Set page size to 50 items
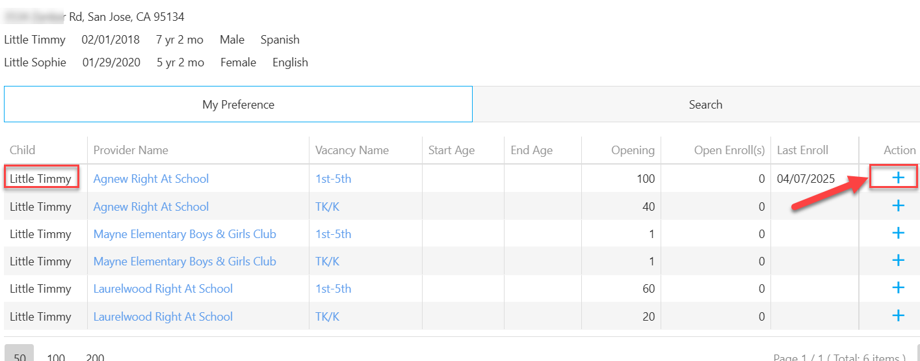 pyautogui.click(x=20, y=356)
